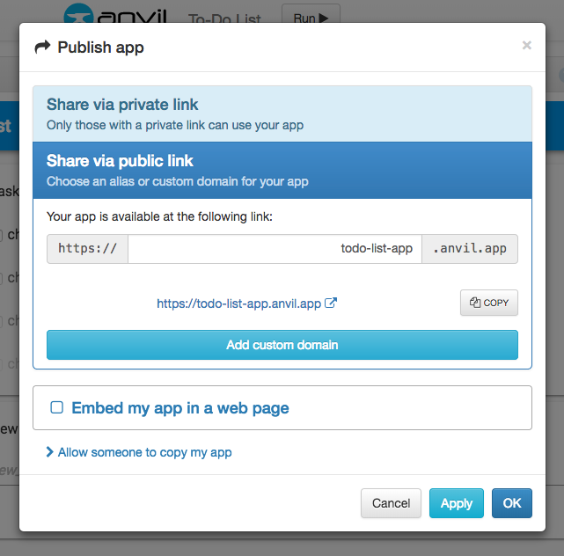The width and height of the screenshot is (564, 556).
Task: Confirm with the OK button
Action: [x=512, y=503]
